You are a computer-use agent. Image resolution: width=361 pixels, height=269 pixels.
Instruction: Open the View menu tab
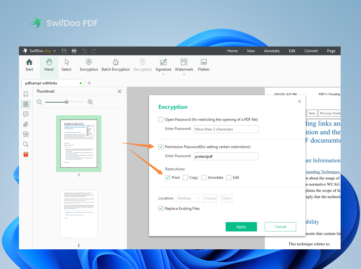(x=251, y=51)
